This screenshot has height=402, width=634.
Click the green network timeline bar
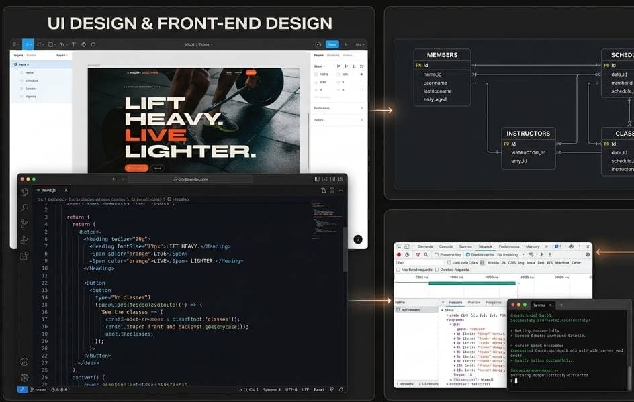pos(472,283)
